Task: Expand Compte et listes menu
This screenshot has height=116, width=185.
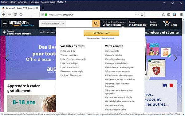Action: (114, 24)
